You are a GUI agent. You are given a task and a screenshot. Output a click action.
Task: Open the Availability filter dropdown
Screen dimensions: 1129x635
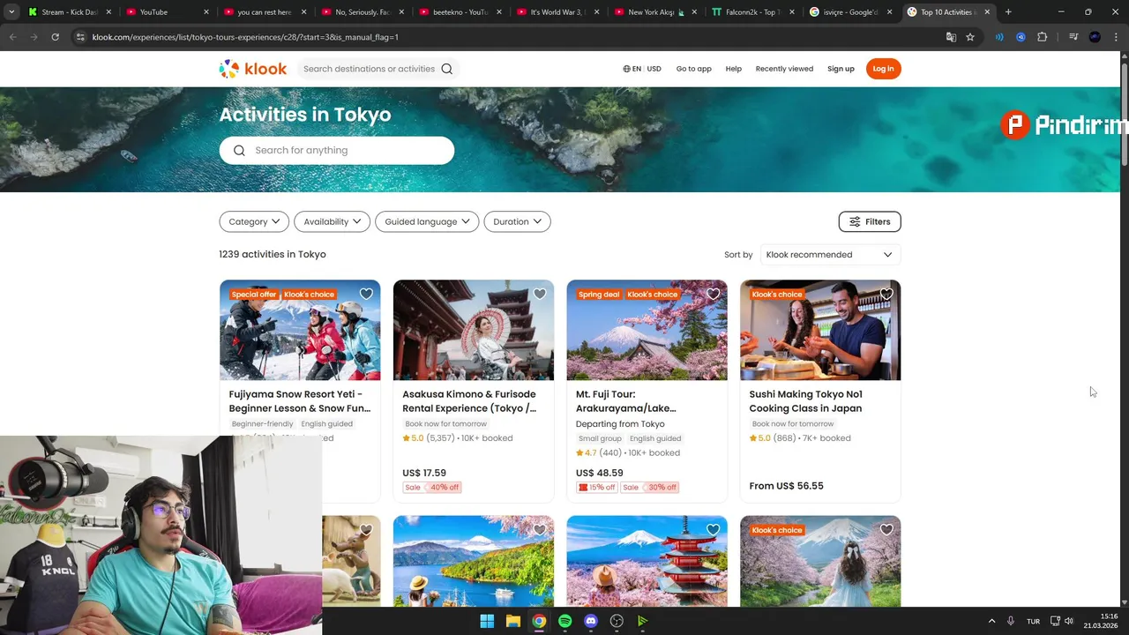point(332,221)
